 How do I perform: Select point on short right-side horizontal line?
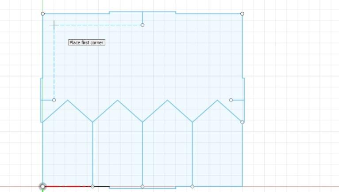click(x=231, y=100)
